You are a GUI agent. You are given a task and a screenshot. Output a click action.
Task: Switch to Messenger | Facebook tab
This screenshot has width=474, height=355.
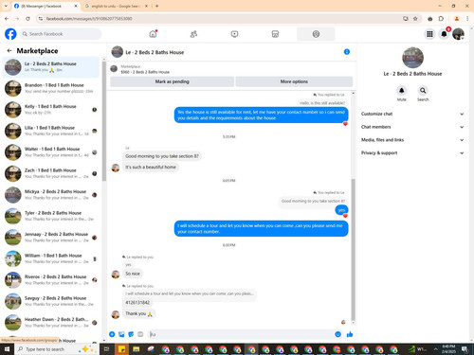tap(46, 6)
